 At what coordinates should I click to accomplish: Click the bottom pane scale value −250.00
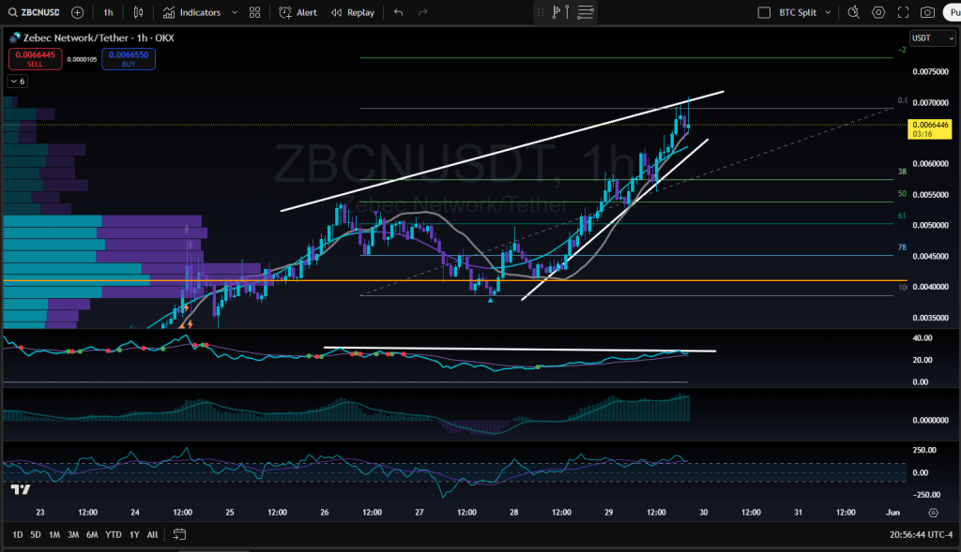(x=926, y=495)
